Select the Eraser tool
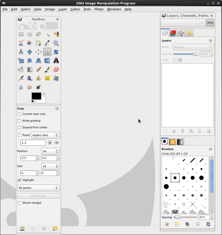222x235 pixels. coord(56,69)
